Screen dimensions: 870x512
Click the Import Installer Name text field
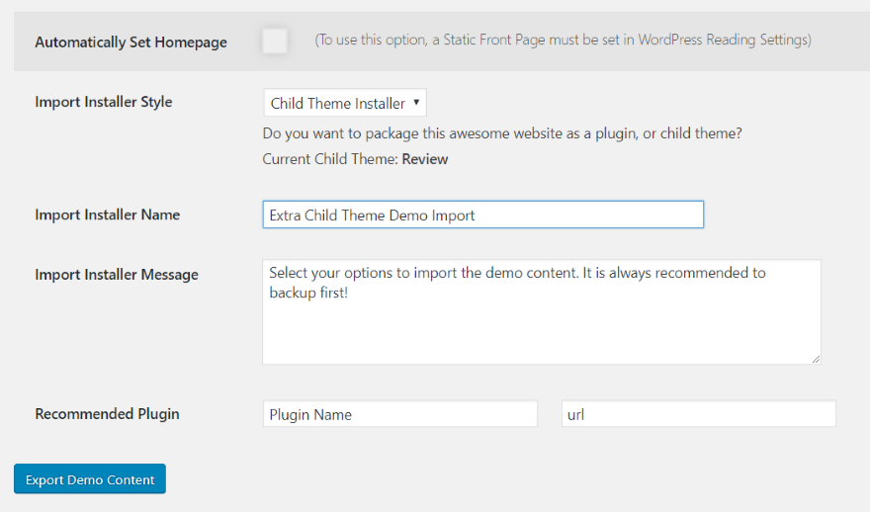pos(482,214)
